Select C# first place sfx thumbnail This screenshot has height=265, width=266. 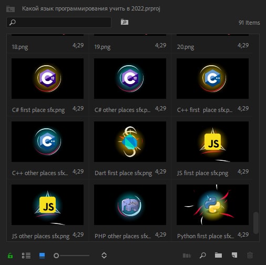(47, 78)
